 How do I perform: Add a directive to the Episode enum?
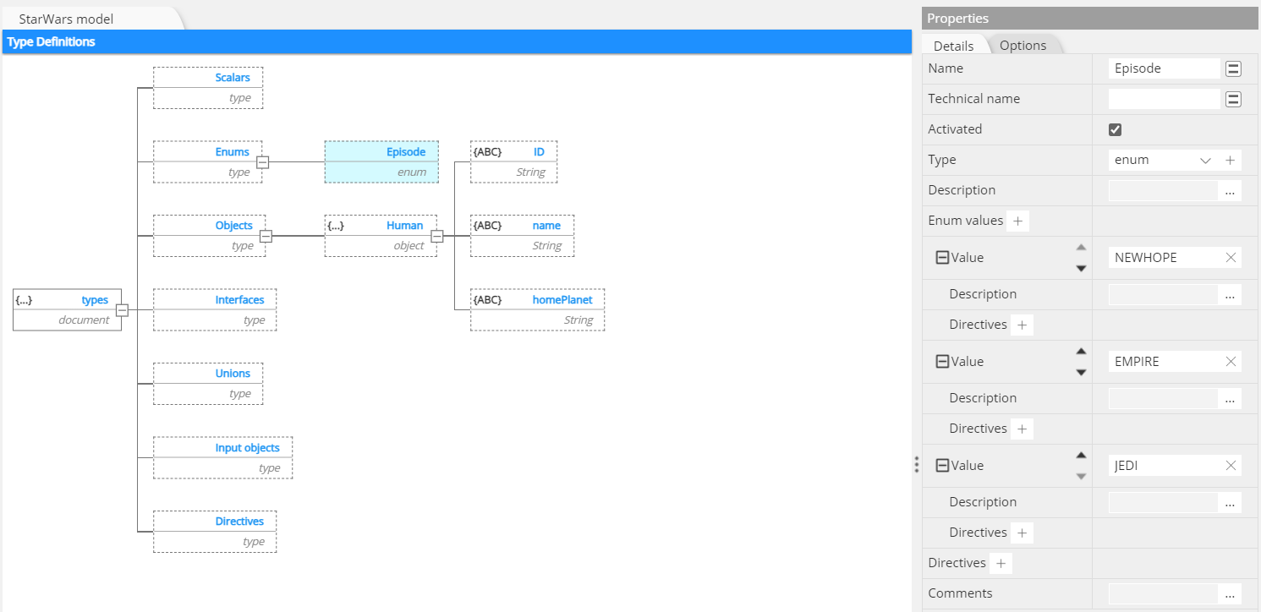pos(1001,563)
